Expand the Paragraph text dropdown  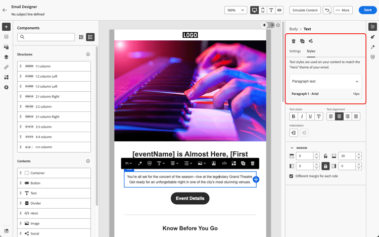click(325, 82)
